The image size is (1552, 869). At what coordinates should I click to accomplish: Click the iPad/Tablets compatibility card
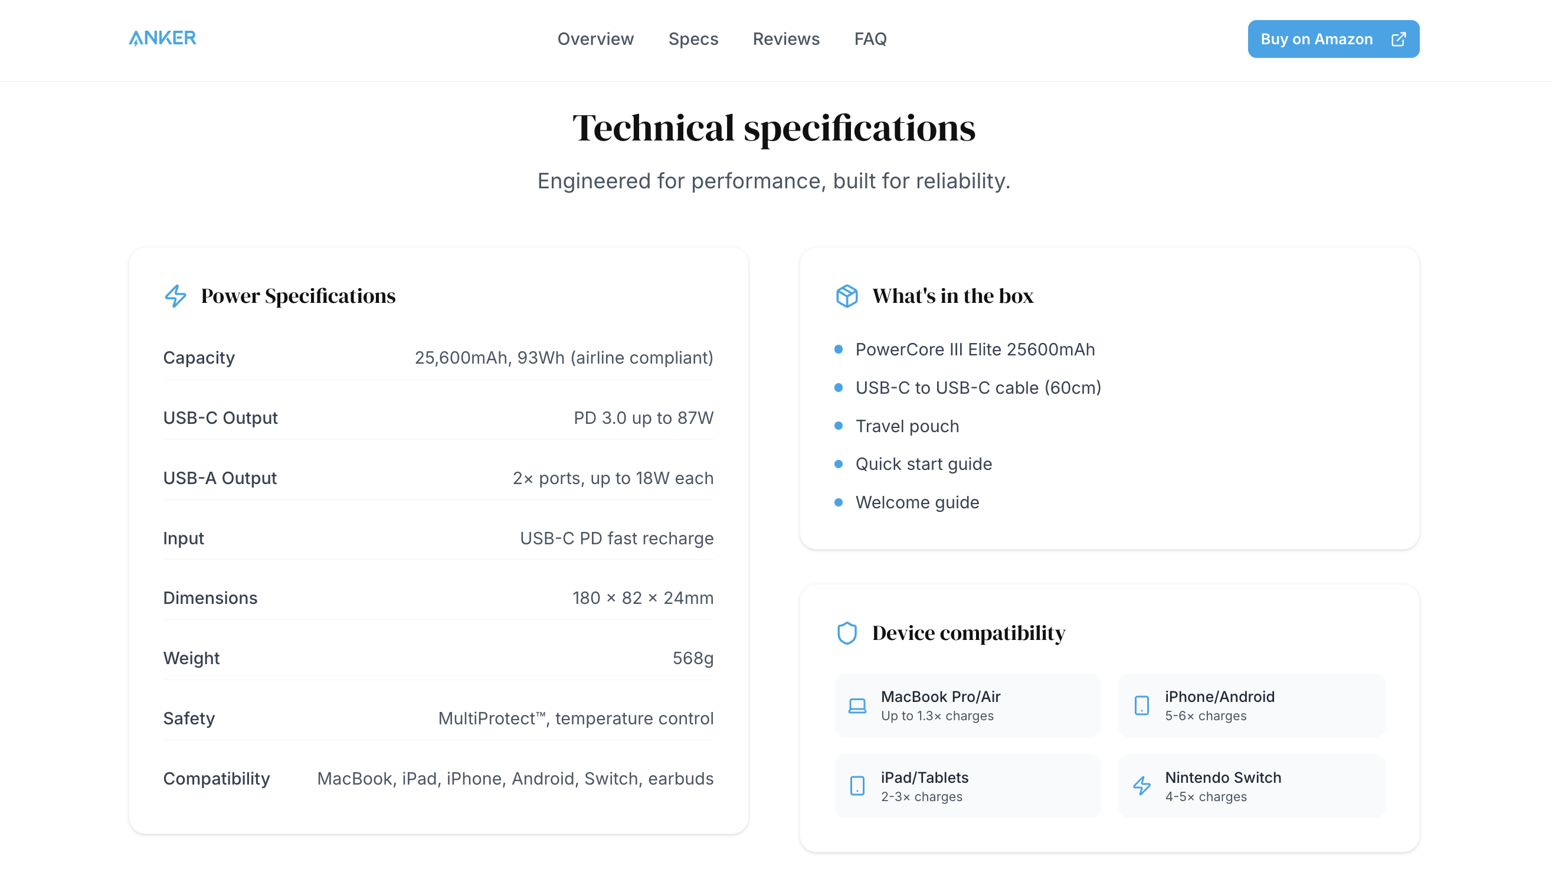(x=968, y=786)
